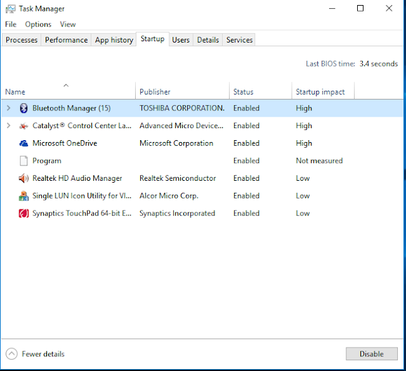
Task: Minimize the Task Manager window
Action: (332, 8)
